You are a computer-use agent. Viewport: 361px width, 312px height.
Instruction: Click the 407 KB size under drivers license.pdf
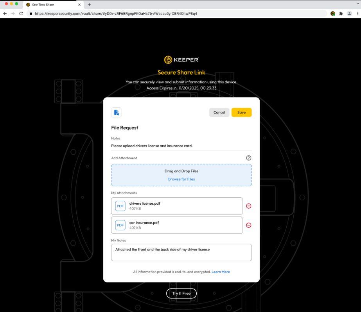pyautogui.click(x=135, y=209)
